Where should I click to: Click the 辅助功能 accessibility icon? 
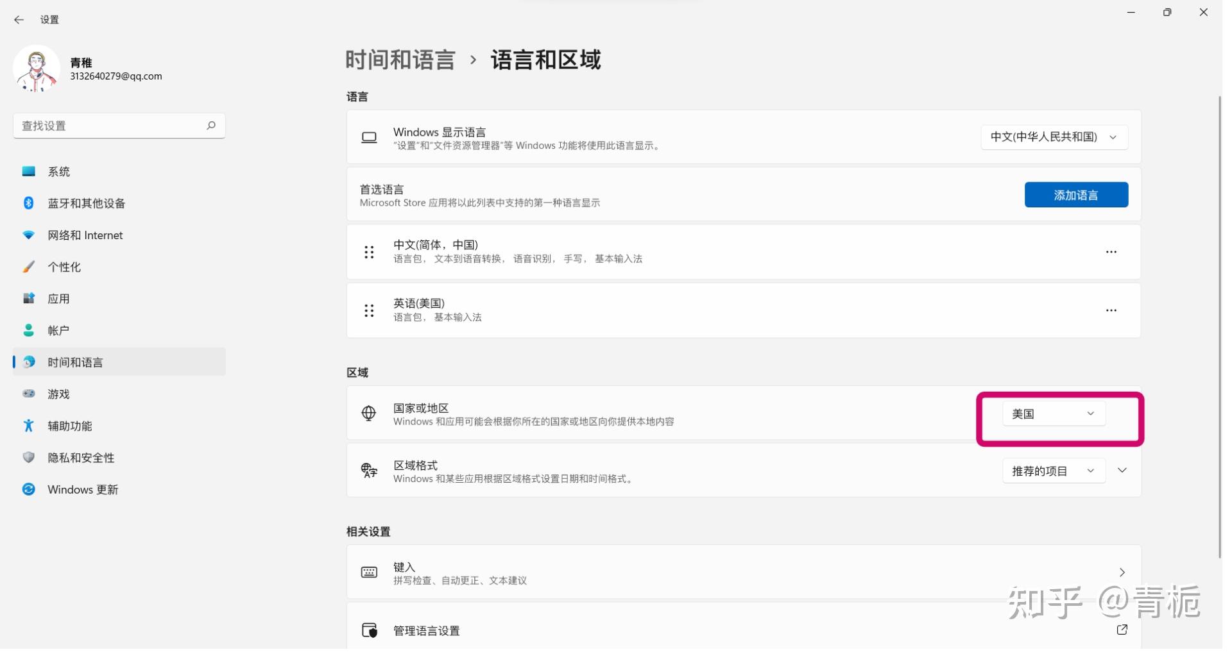tap(29, 427)
